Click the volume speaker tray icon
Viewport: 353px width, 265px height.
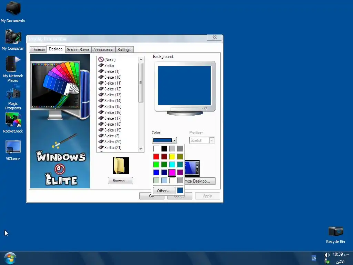click(x=327, y=255)
